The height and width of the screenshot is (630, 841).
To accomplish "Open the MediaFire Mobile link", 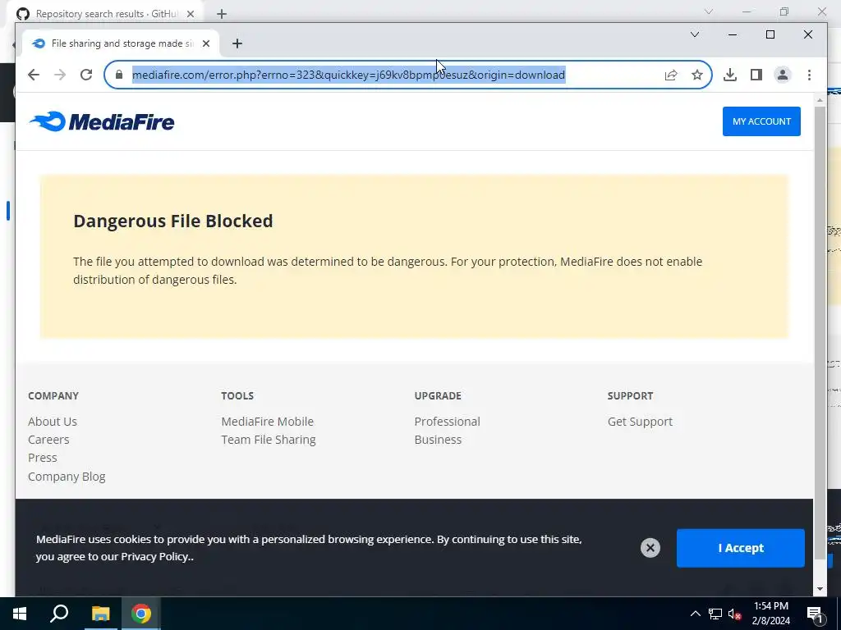I will tap(267, 422).
